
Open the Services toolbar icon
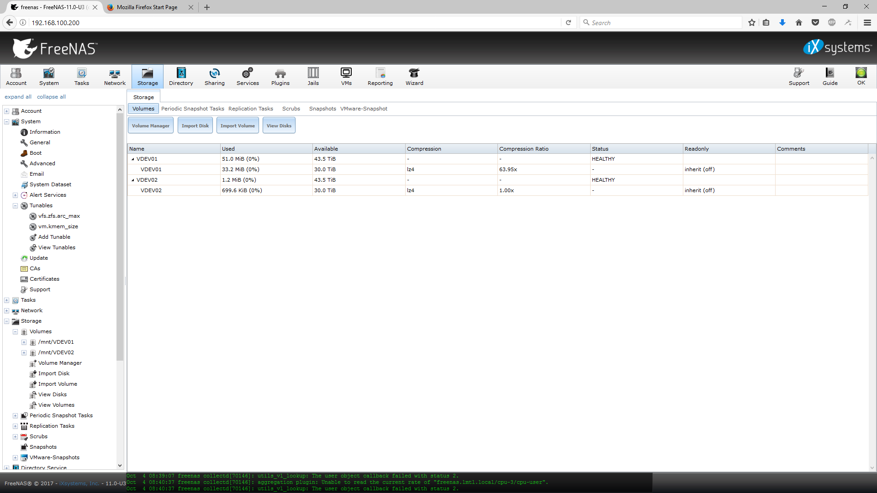pyautogui.click(x=248, y=77)
